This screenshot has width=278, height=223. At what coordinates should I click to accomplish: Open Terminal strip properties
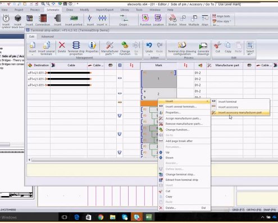click(76, 48)
